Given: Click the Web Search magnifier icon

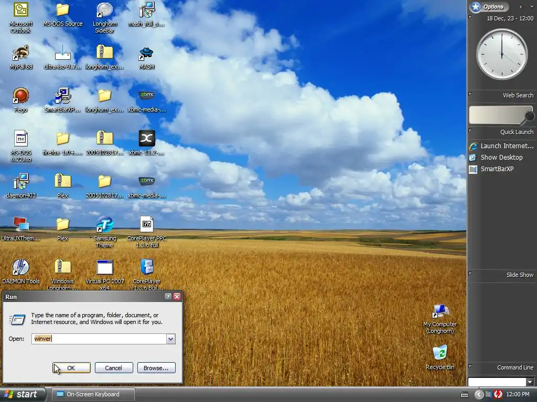Looking at the screenshot, I should (x=529, y=117).
